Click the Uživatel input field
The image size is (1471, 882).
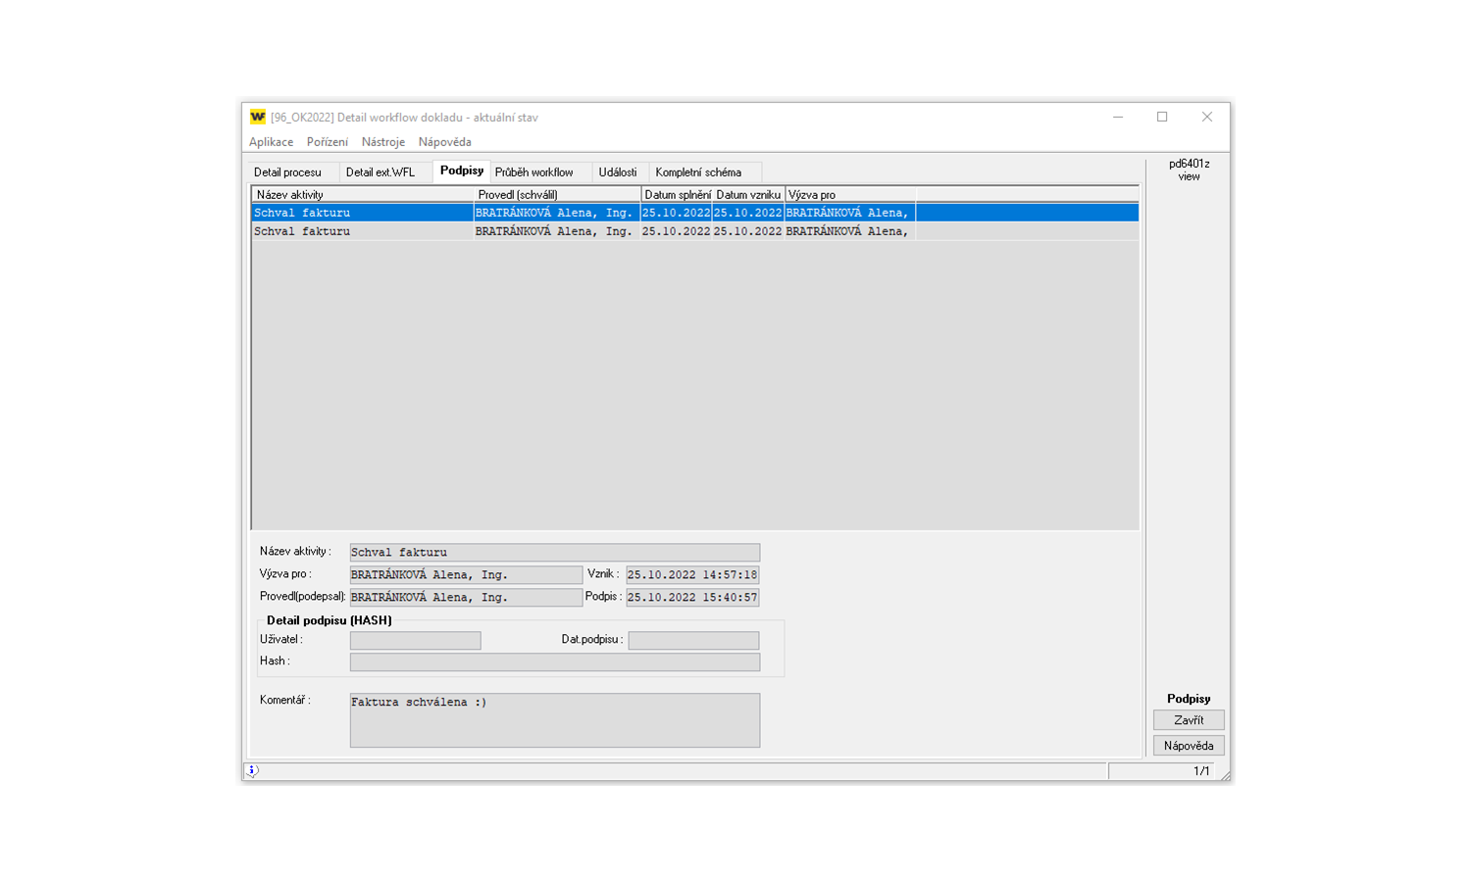(x=415, y=641)
